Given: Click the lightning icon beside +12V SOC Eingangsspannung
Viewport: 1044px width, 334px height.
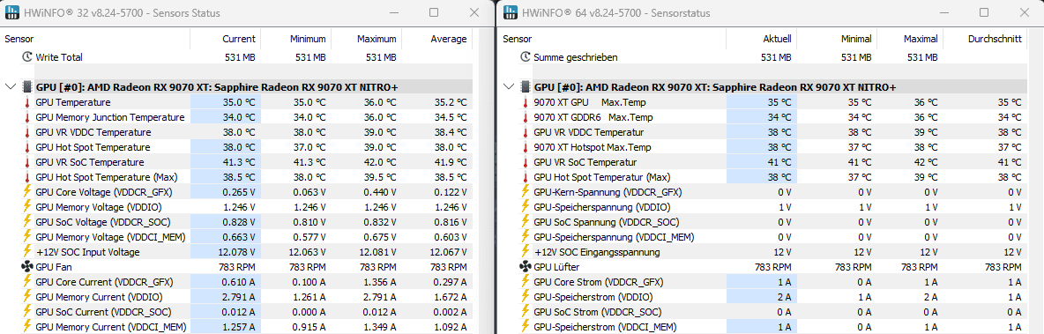Looking at the screenshot, I should [526, 252].
